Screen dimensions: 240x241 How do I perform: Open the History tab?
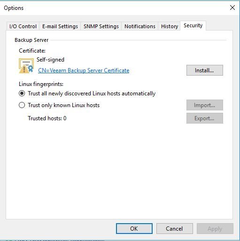170,26
